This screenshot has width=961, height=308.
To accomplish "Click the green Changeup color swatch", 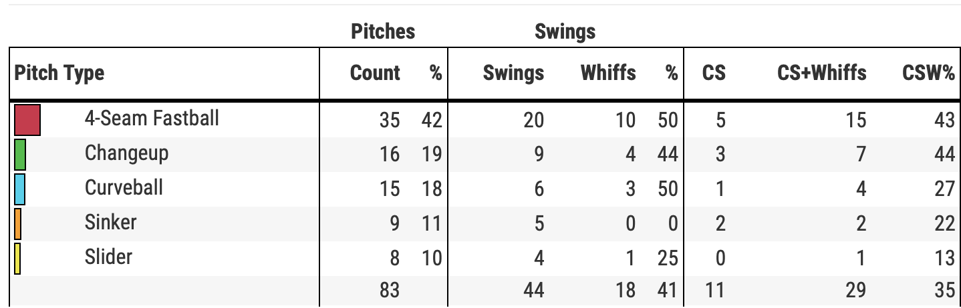I will pyautogui.click(x=20, y=154).
